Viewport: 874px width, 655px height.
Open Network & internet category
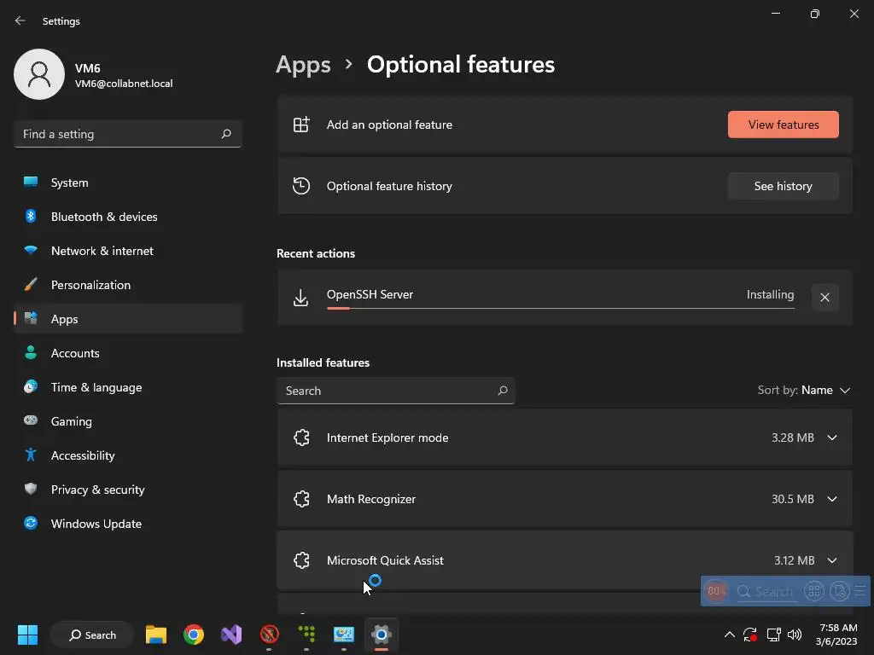[128, 251]
